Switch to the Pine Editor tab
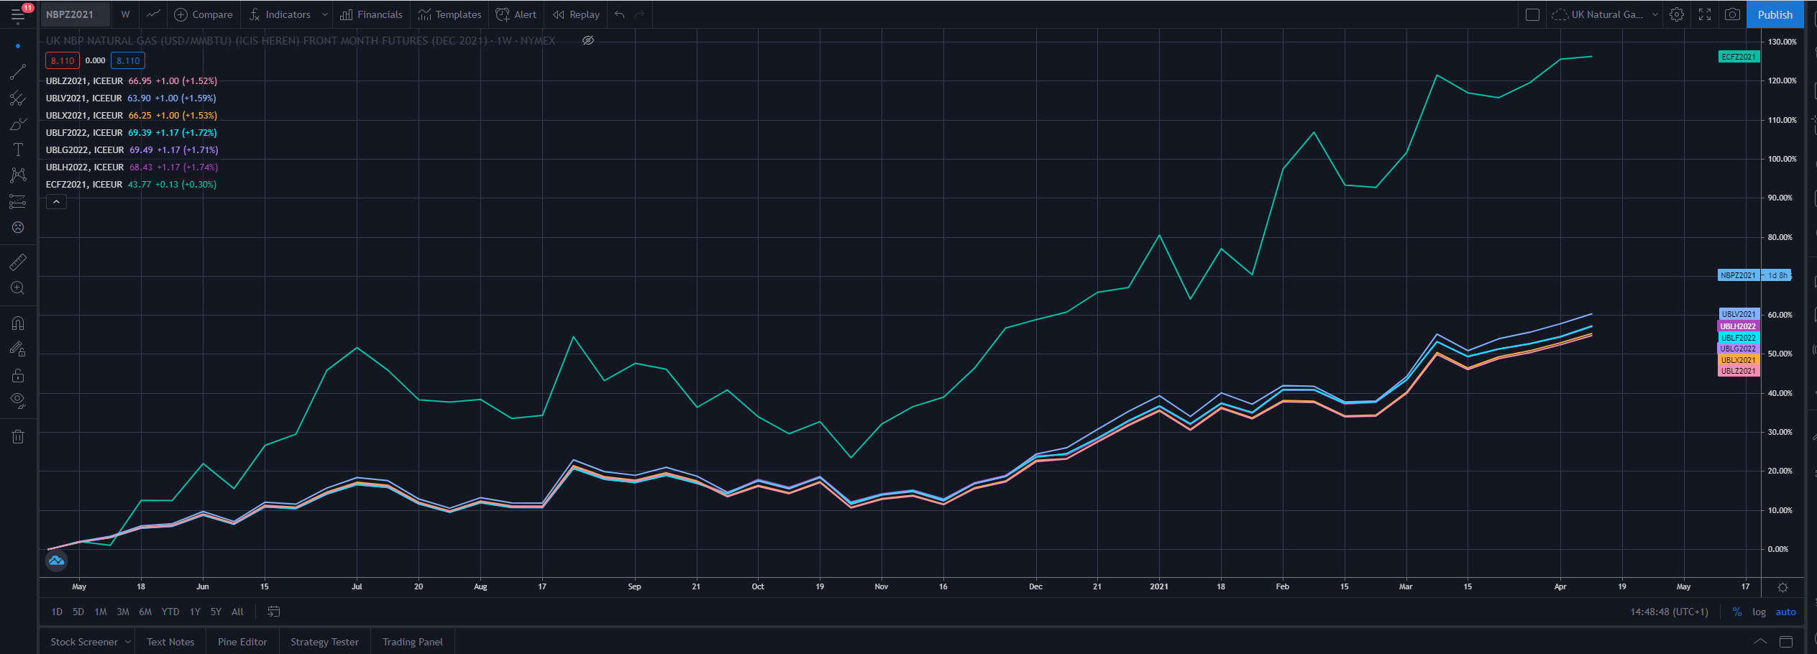Image resolution: width=1817 pixels, height=654 pixels. pyautogui.click(x=242, y=641)
